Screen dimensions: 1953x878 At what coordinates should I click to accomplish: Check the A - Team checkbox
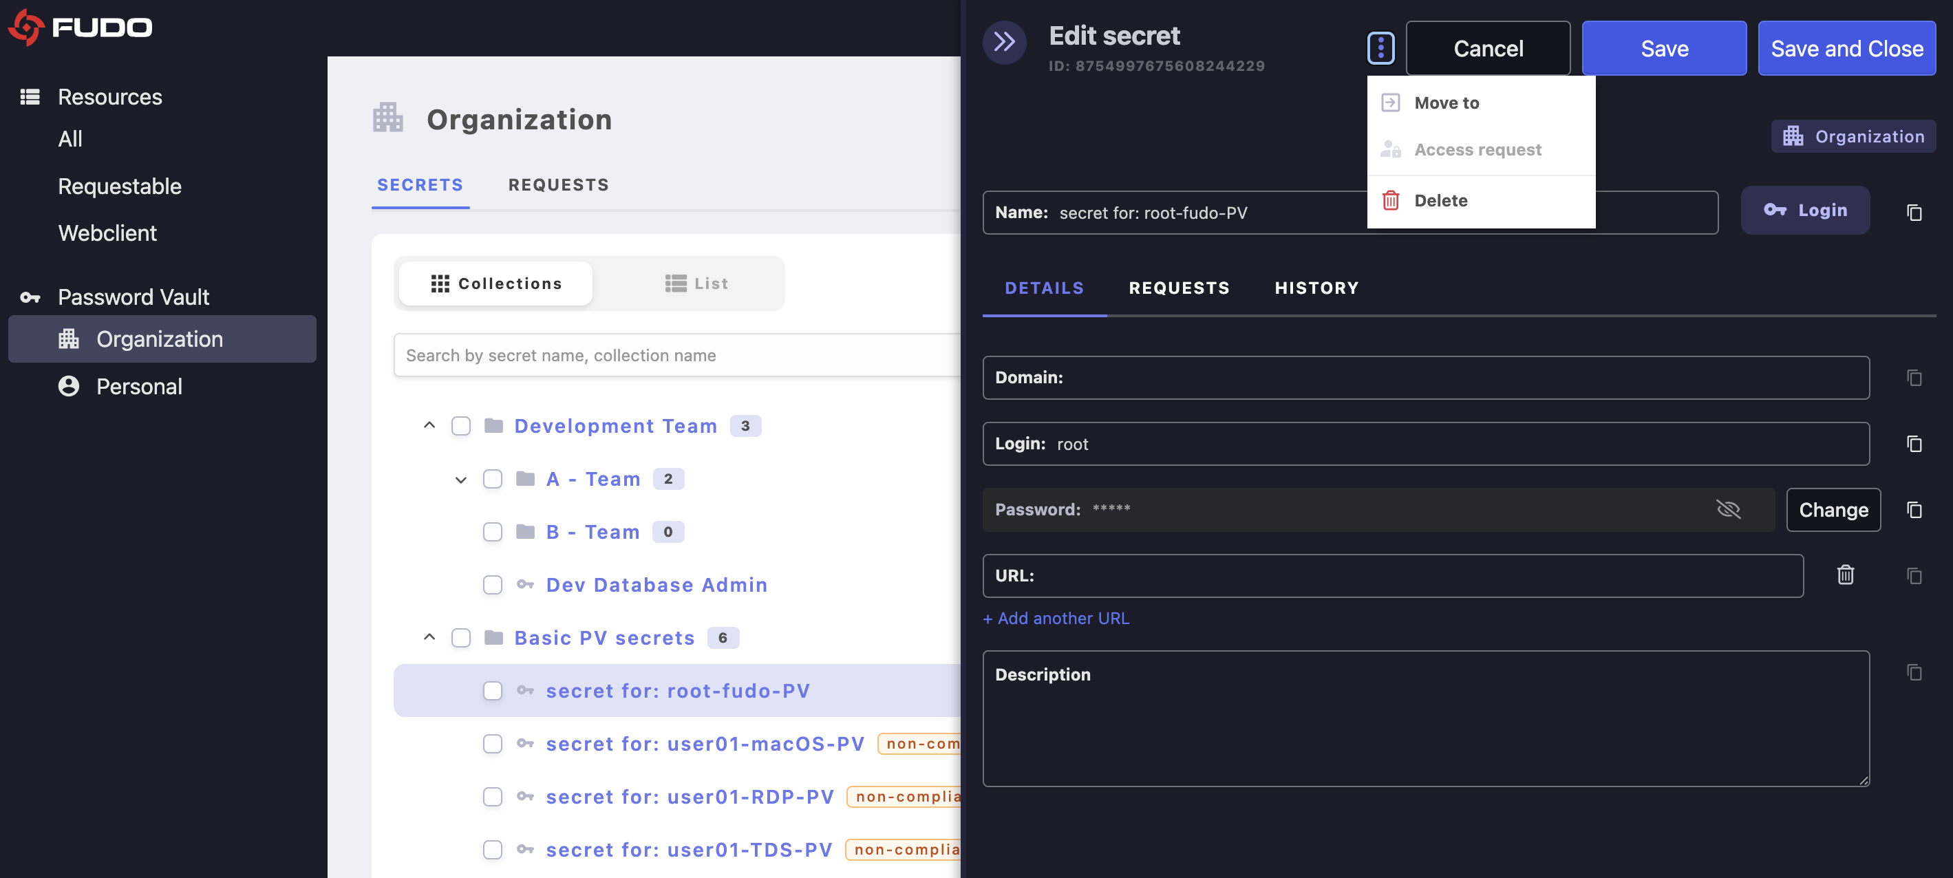492,478
